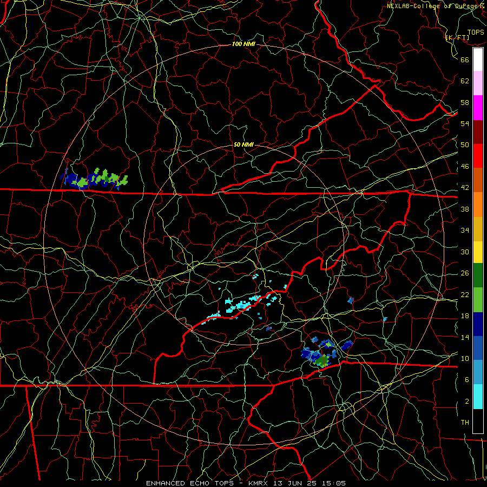Click the green-blue echo cluster in northwest
The height and width of the screenshot is (487, 487).
(x=94, y=180)
